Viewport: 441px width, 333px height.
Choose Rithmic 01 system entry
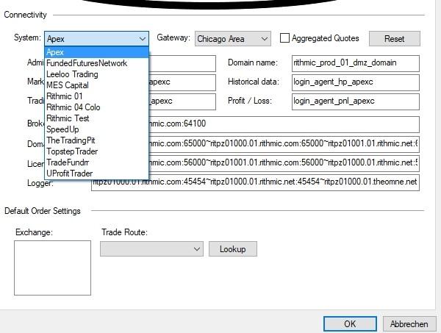click(96, 96)
